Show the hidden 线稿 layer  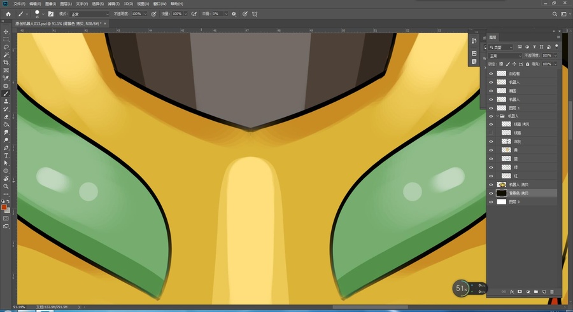[x=491, y=132]
